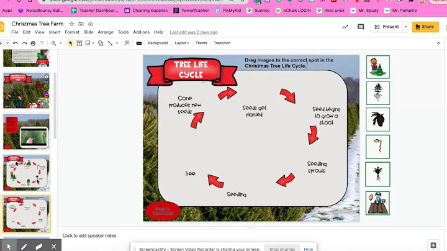
Task: Select the arrow Select tool
Action: 70,43
